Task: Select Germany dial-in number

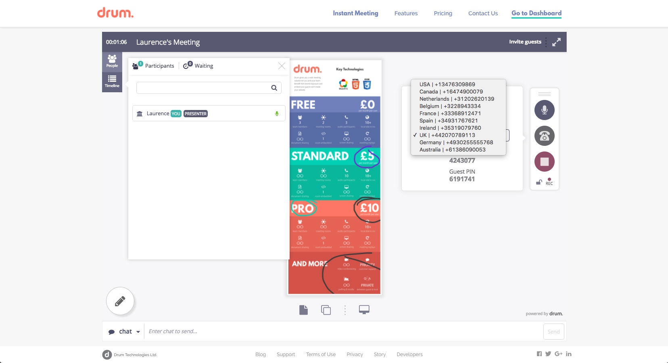Action: 458,142
